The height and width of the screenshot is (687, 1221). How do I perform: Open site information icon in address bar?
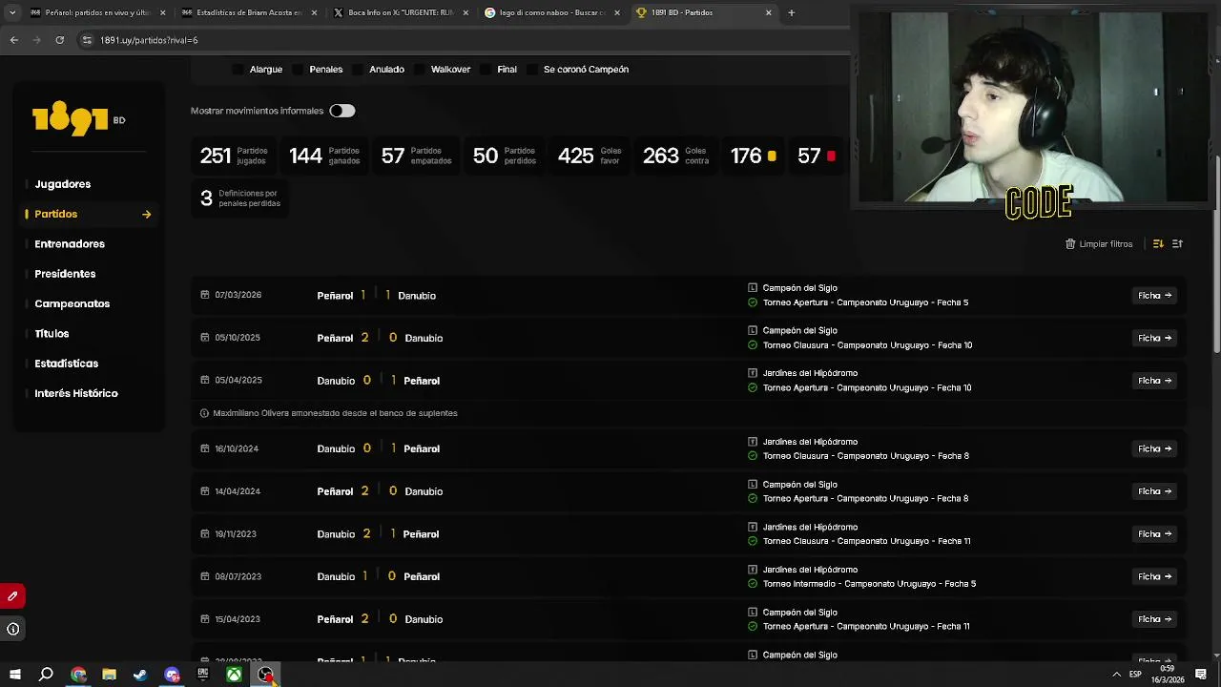[x=87, y=40]
